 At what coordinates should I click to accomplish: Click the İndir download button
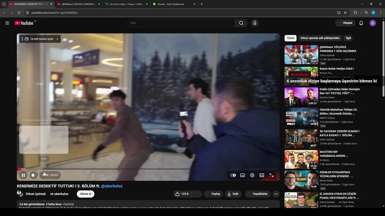click(233, 194)
